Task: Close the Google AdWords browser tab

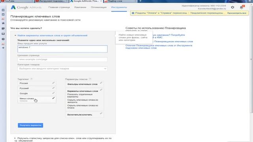Action: point(101,1)
